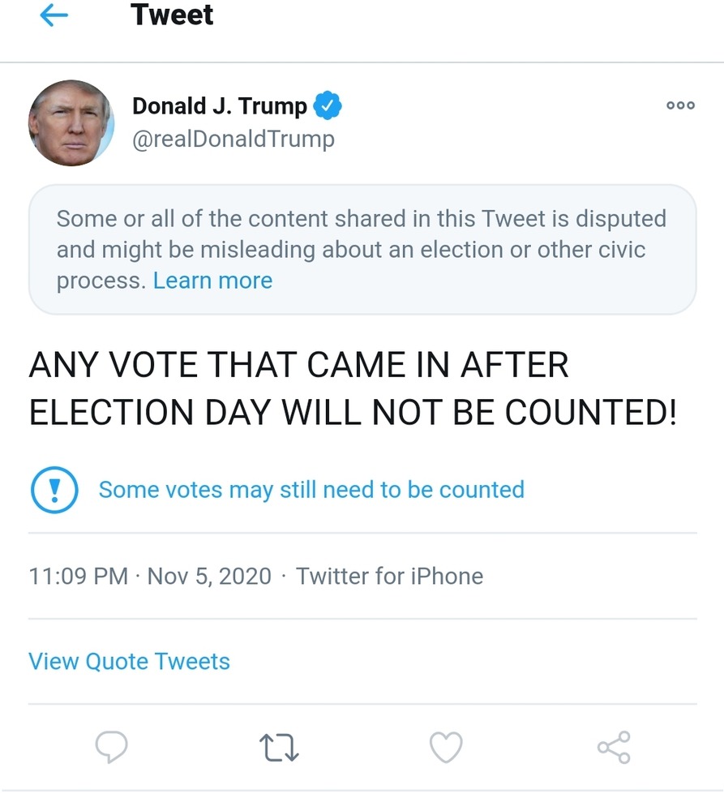Click 'Some votes may still need to be counted'
Viewport: 724px width, 811px height.
coord(311,490)
